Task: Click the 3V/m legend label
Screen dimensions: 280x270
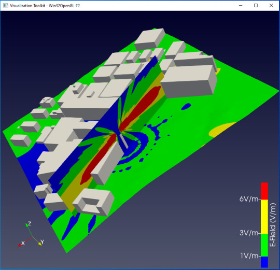Action: pyautogui.click(x=249, y=233)
